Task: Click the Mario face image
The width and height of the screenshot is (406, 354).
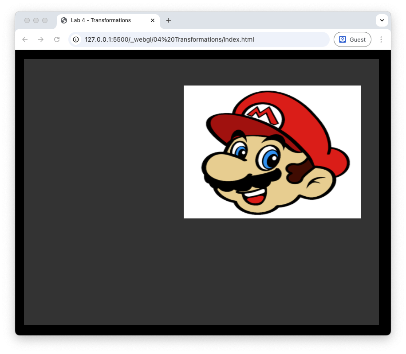Action: [x=272, y=152]
